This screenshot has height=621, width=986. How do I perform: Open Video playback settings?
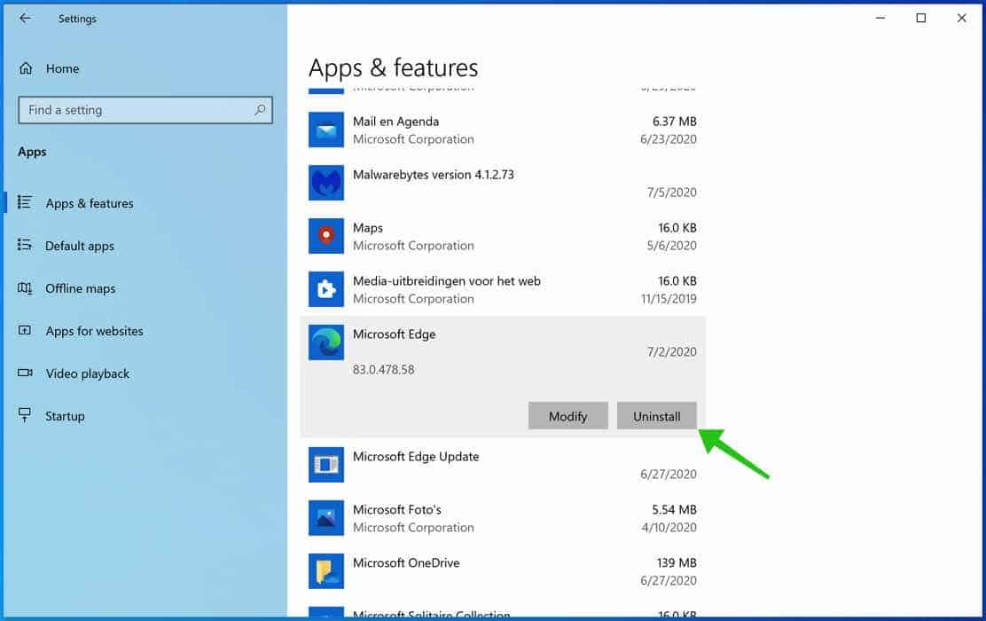tap(85, 373)
